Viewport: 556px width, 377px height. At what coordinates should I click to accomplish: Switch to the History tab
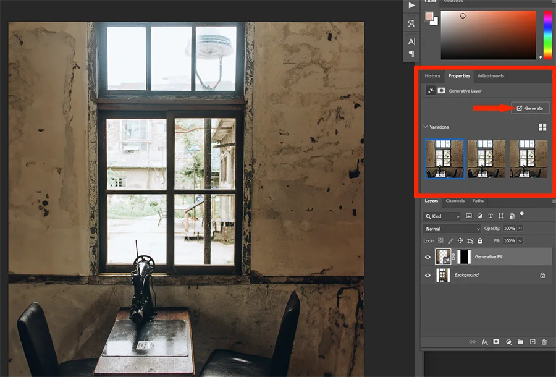tap(432, 76)
